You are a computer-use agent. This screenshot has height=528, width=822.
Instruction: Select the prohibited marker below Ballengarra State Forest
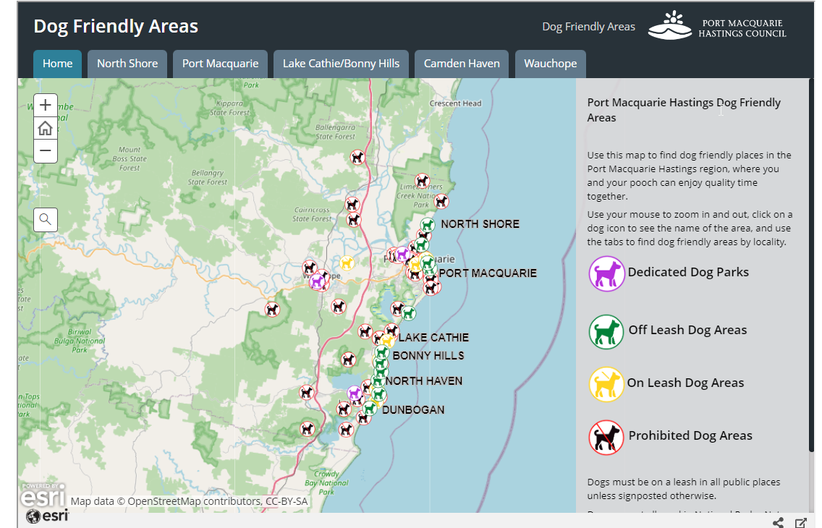pos(357,157)
